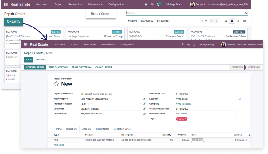Delete the Colors and Wooden Material line

pyautogui.click(x=246, y=140)
